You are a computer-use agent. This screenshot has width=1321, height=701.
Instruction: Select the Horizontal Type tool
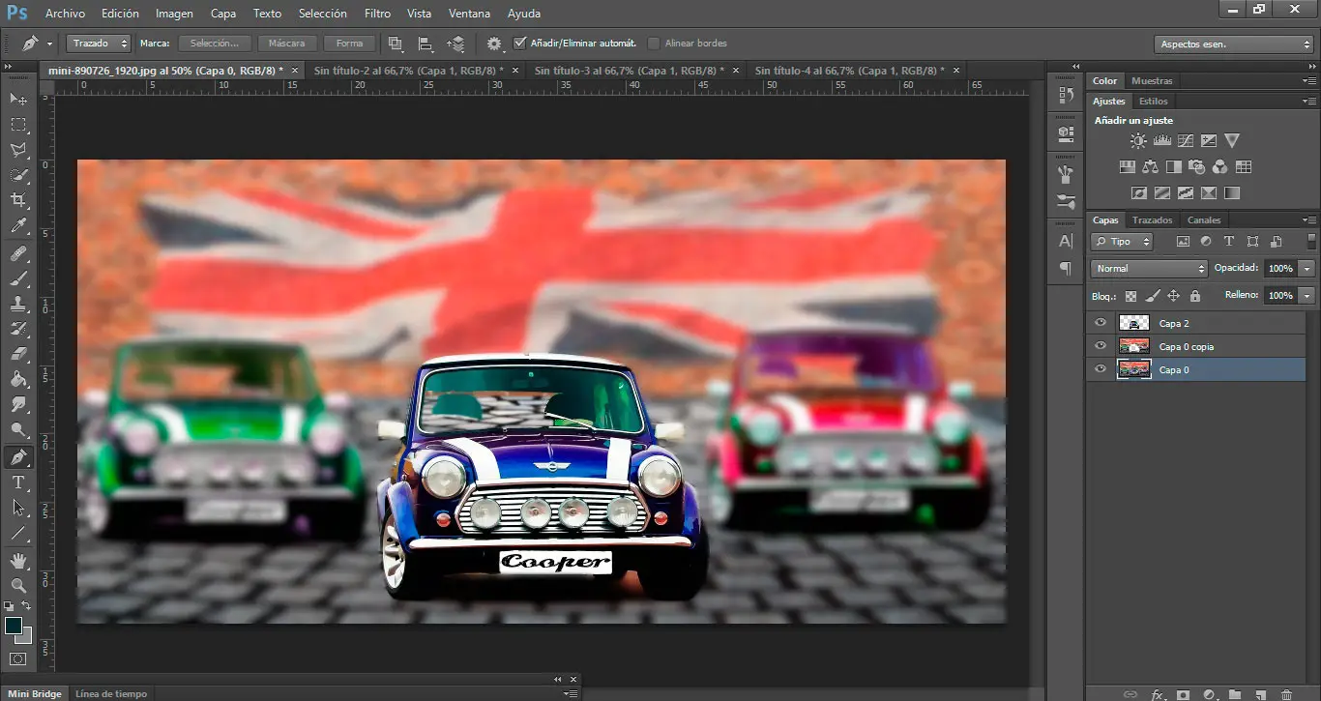coord(18,482)
